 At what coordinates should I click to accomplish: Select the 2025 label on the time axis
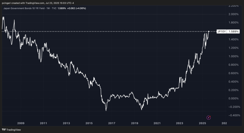click(202, 123)
